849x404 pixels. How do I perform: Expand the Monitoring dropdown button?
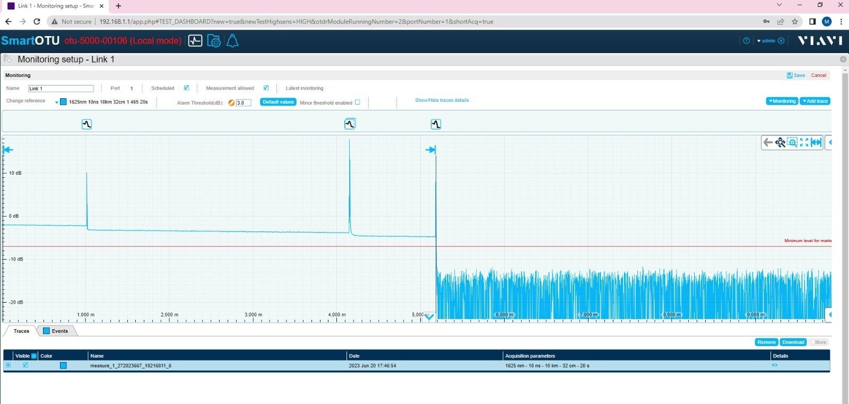pyautogui.click(x=782, y=101)
